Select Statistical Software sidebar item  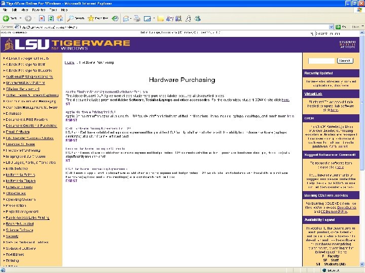click(20, 248)
